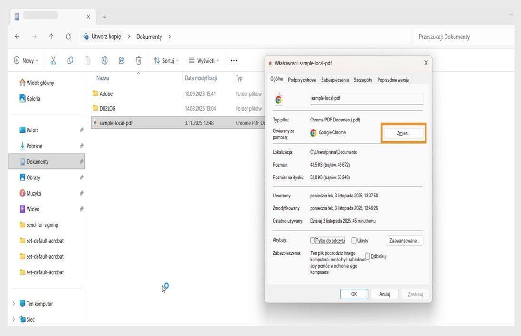This screenshot has width=521, height=336.
Task: Click Dokumenty in the address breadcrumb
Action: tap(149, 37)
